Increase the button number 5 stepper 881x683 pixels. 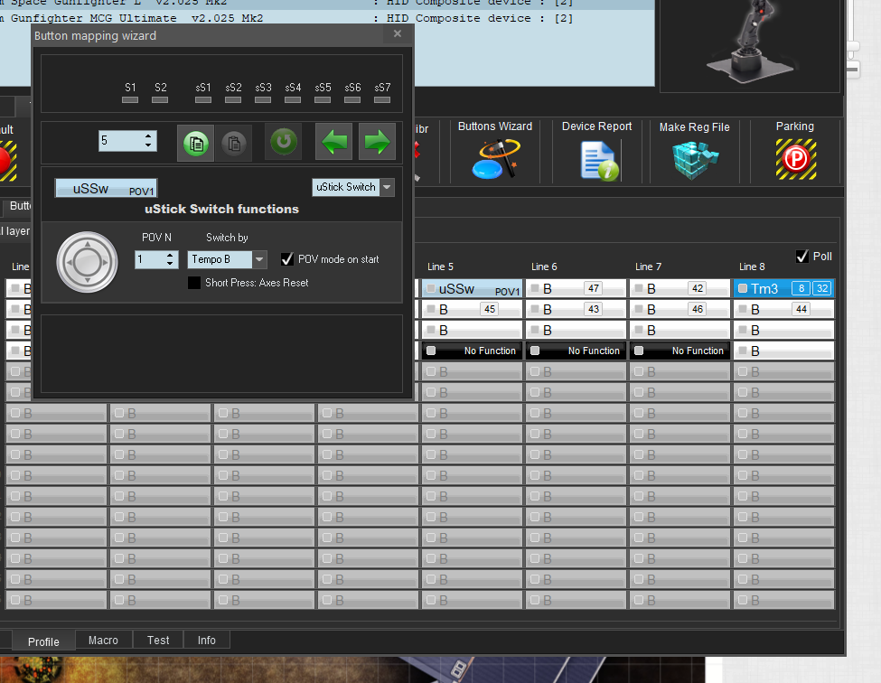(x=148, y=136)
